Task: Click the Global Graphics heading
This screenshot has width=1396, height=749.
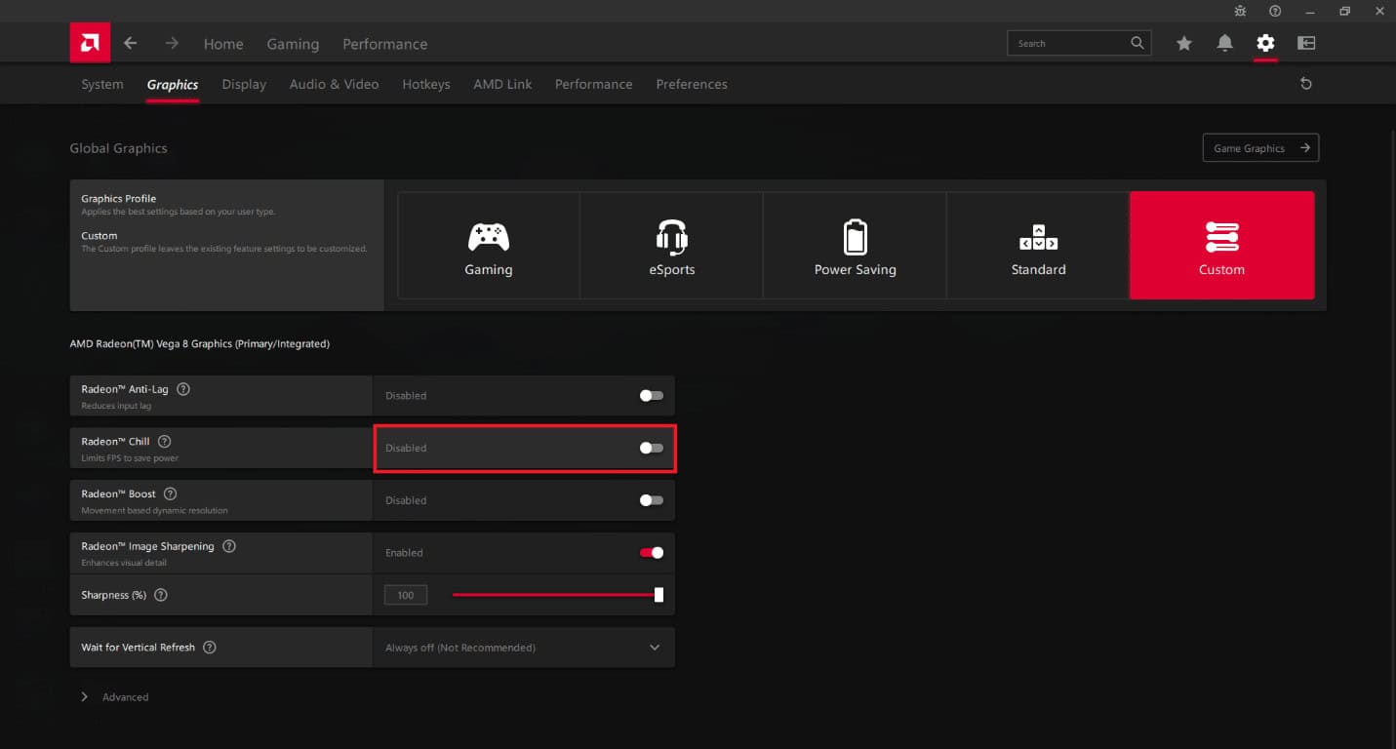Action: [x=118, y=148]
